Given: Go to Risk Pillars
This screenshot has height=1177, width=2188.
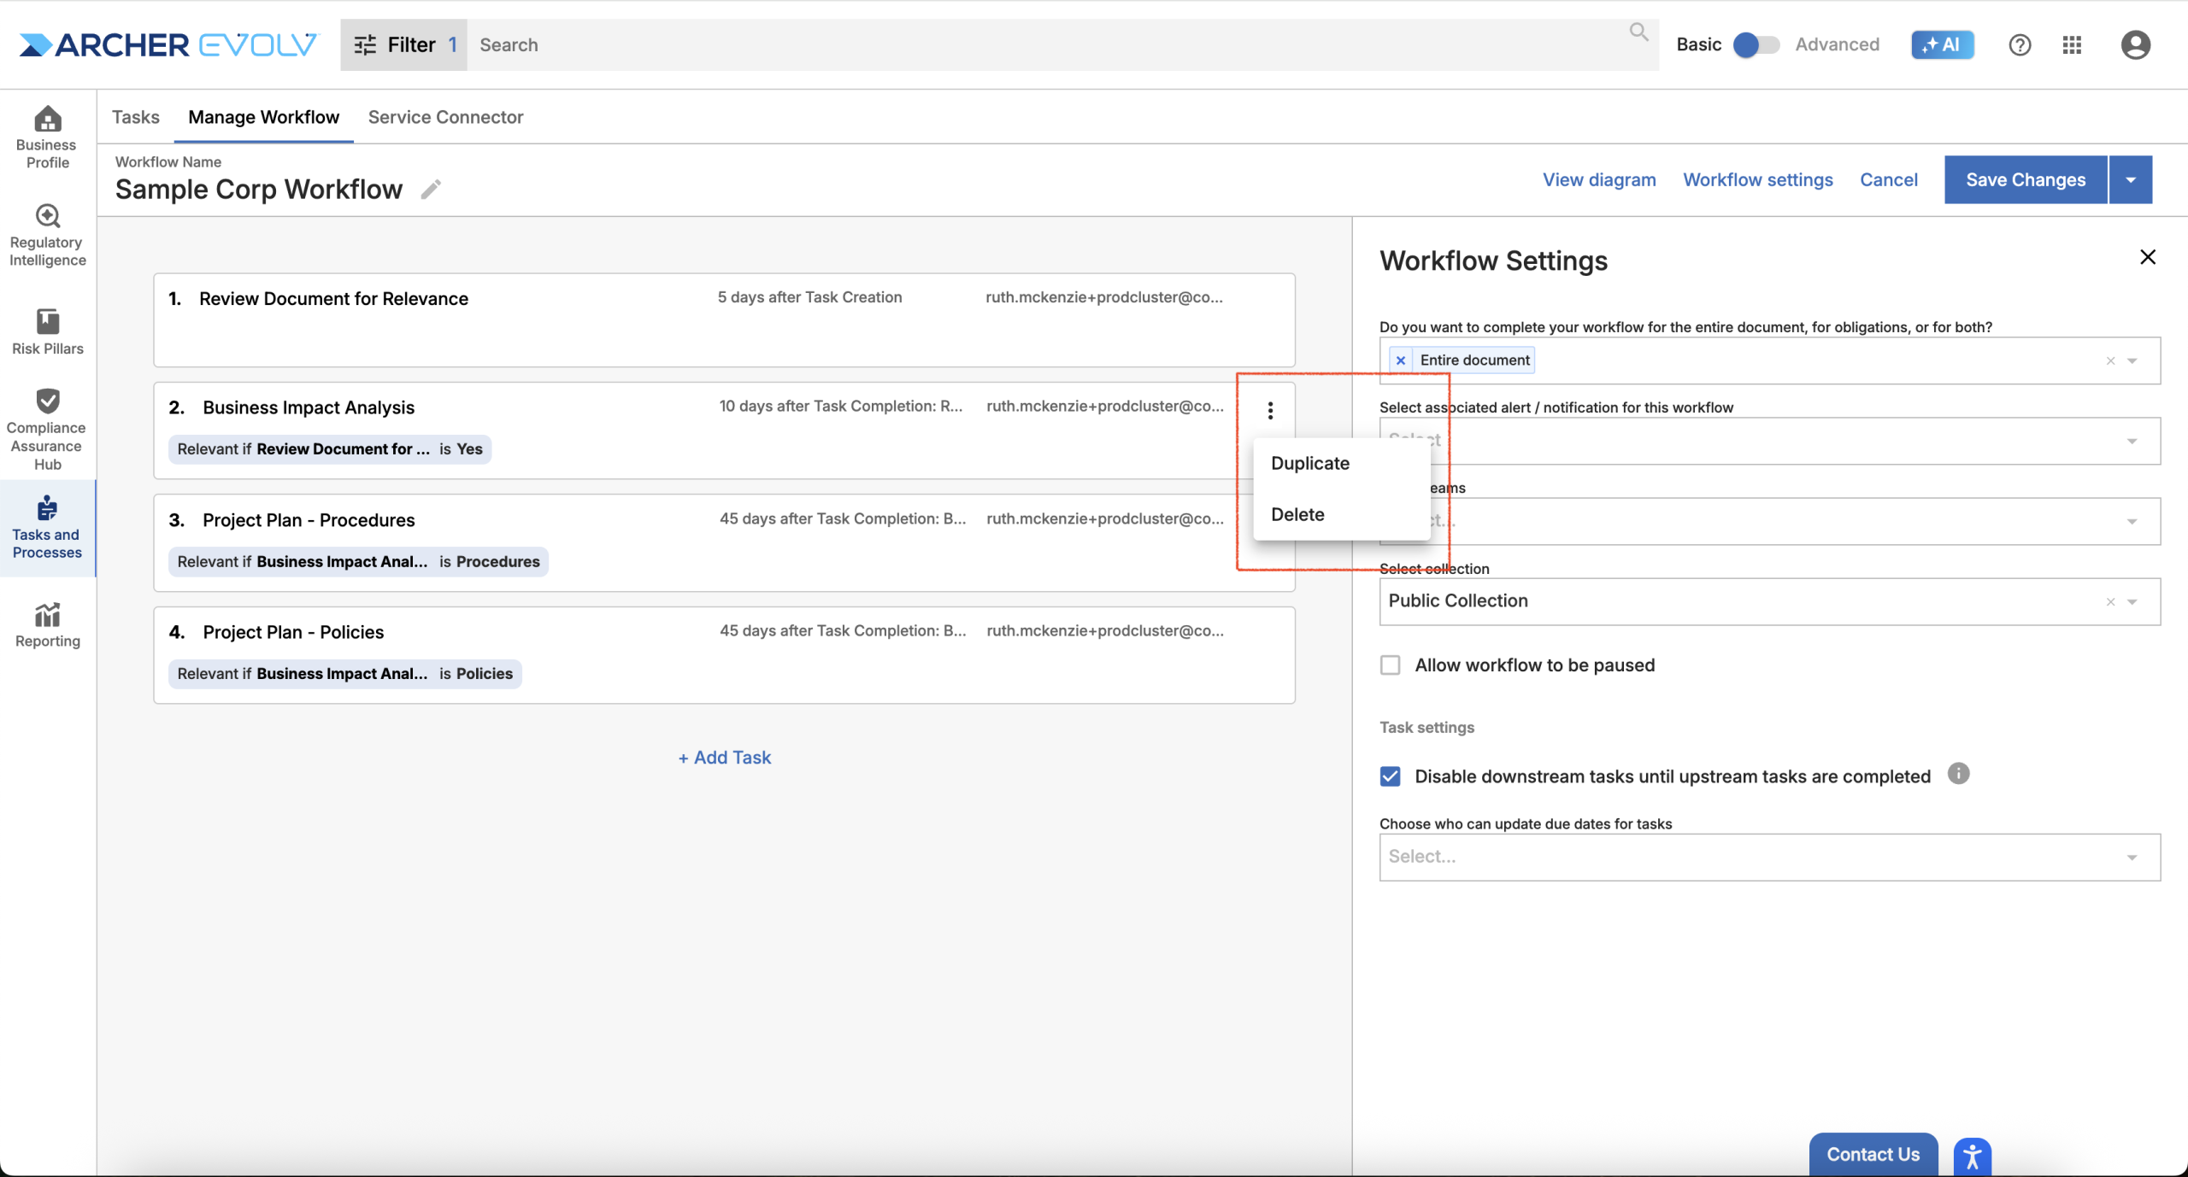Looking at the screenshot, I should click(x=47, y=331).
